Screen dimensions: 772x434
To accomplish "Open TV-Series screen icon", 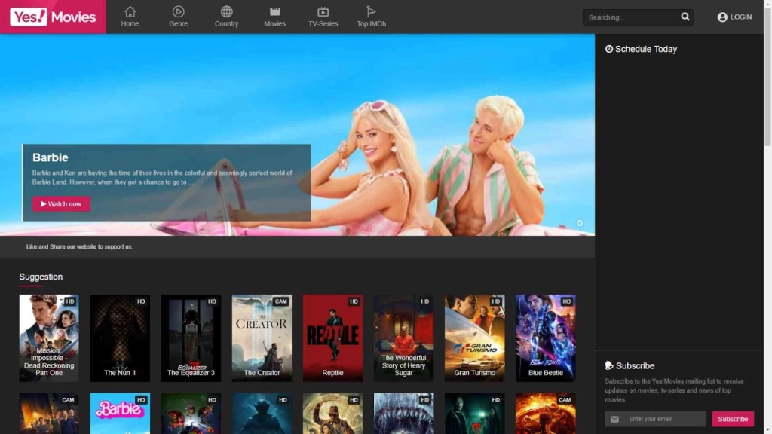I will [x=323, y=12].
